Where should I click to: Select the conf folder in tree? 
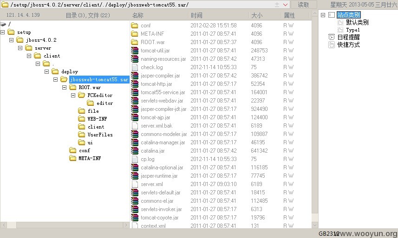click(x=84, y=151)
